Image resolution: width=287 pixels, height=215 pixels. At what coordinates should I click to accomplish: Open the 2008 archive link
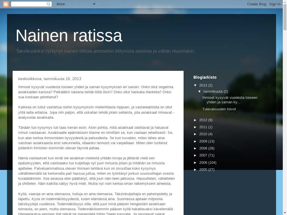[x=203, y=148]
